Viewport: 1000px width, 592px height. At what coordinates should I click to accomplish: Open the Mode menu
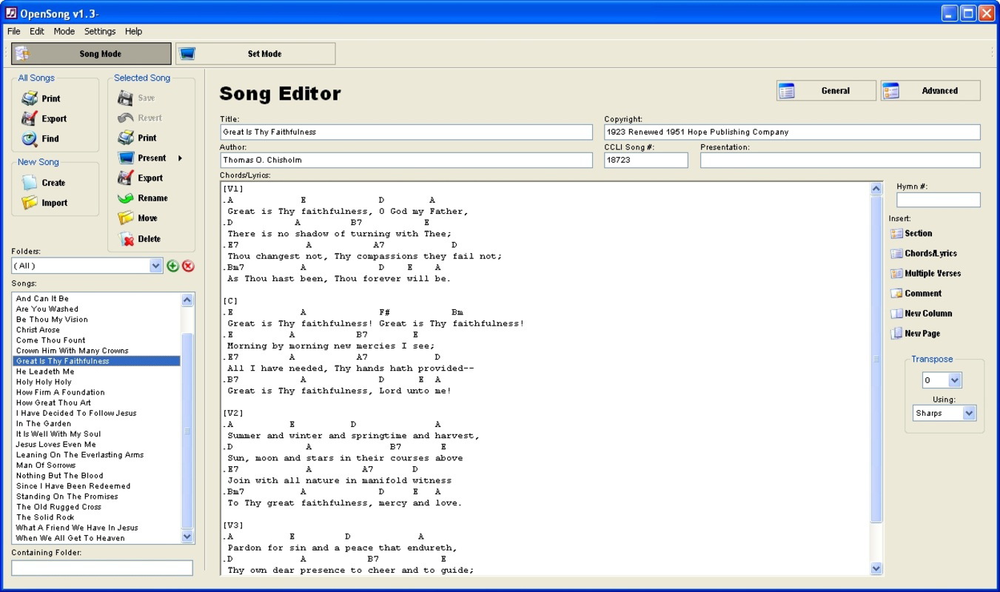pos(64,31)
